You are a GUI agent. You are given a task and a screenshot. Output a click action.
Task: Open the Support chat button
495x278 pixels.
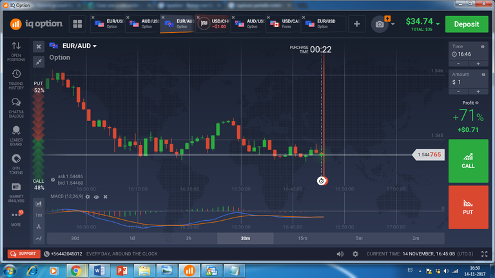tap(24, 254)
